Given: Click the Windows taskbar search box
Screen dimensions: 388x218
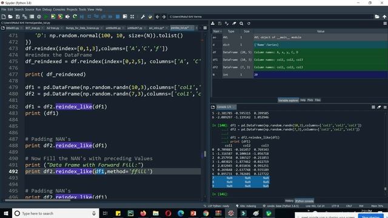Looking at the screenshot, I should coord(55,213).
